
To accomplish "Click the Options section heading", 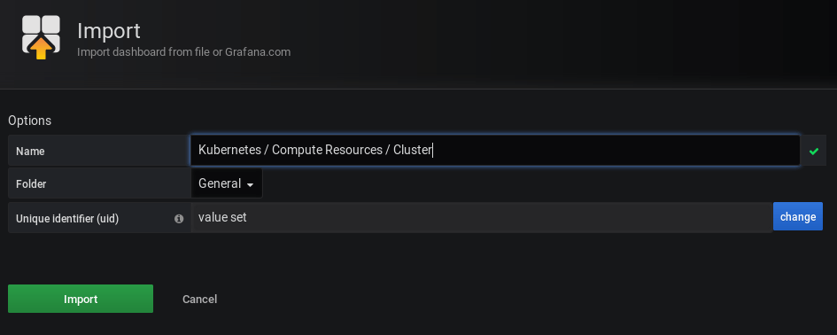I will tap(30, 121).
